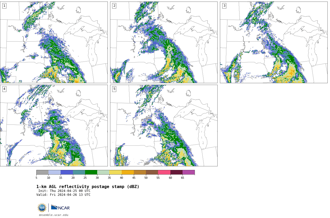The width and height of the screenshot is (330, 218).
Task: Click the '5' colorbar tick label
Action: coord(36,178)
